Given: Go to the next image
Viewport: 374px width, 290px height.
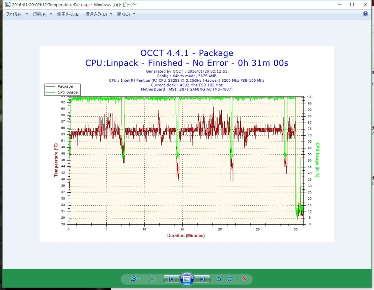Looking at the screenshot, I should tap(202, 279).
